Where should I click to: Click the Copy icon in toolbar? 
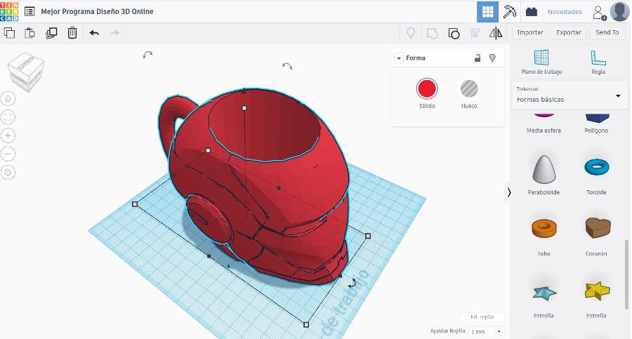pos(9,32)
